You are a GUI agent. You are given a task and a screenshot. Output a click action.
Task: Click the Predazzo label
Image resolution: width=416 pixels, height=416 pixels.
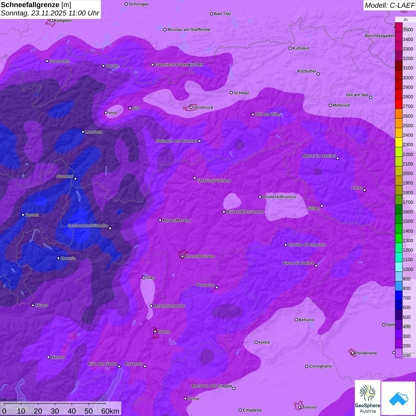[x=205, y=285]
